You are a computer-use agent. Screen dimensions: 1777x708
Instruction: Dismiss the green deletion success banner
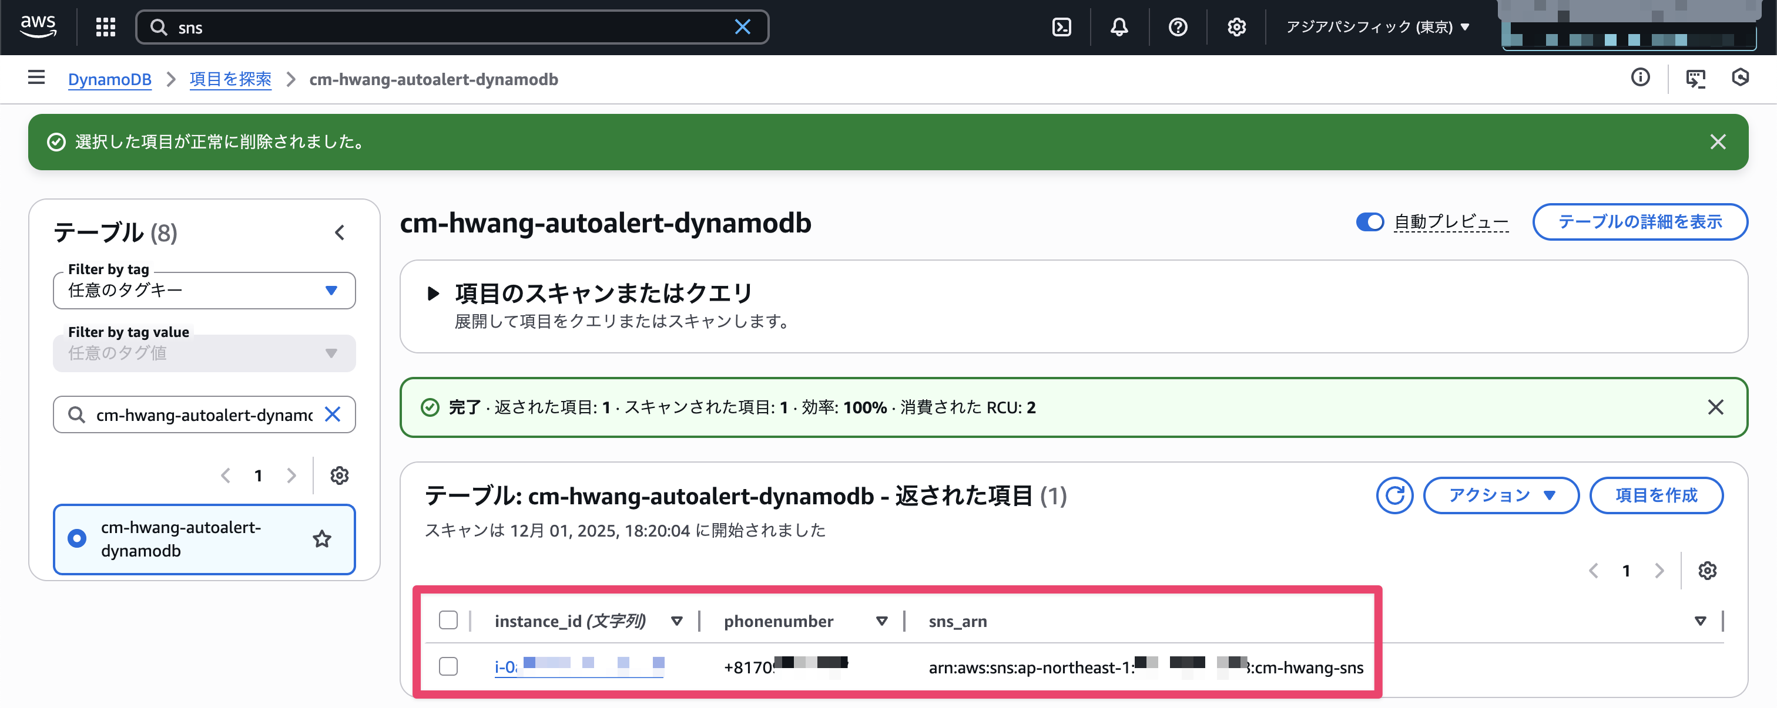coord(1718,142)
